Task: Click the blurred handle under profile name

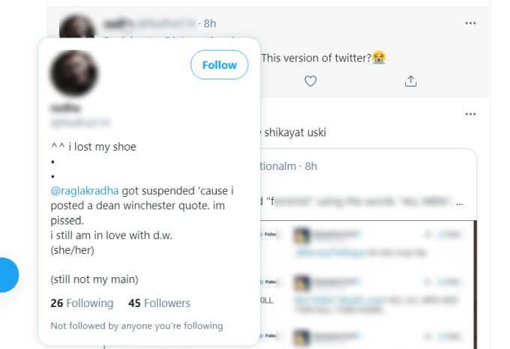Action: coord(80,123)
